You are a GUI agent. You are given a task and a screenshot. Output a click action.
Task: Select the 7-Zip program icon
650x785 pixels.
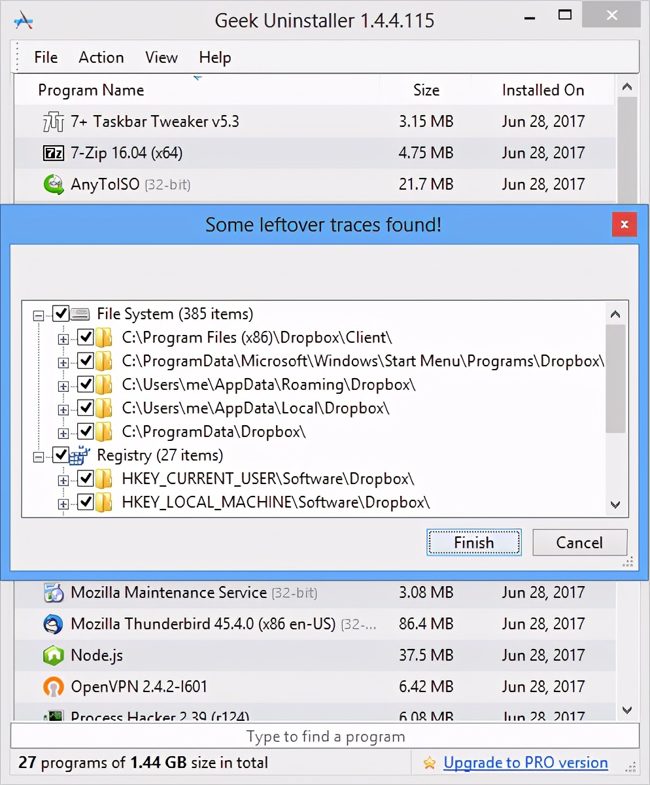(x=52, y=153)
